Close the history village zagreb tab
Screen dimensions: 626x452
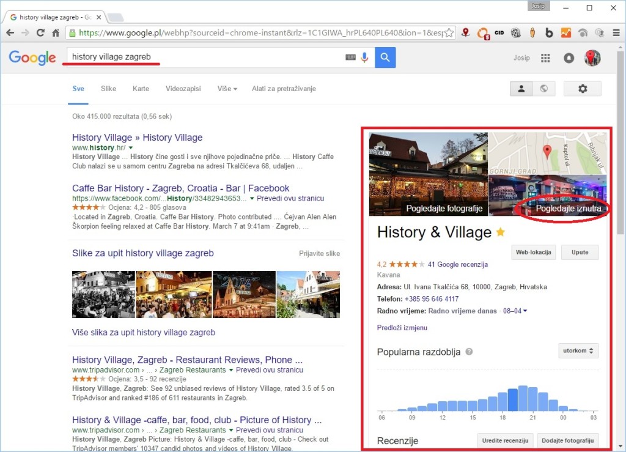click(x=98, y=17)
